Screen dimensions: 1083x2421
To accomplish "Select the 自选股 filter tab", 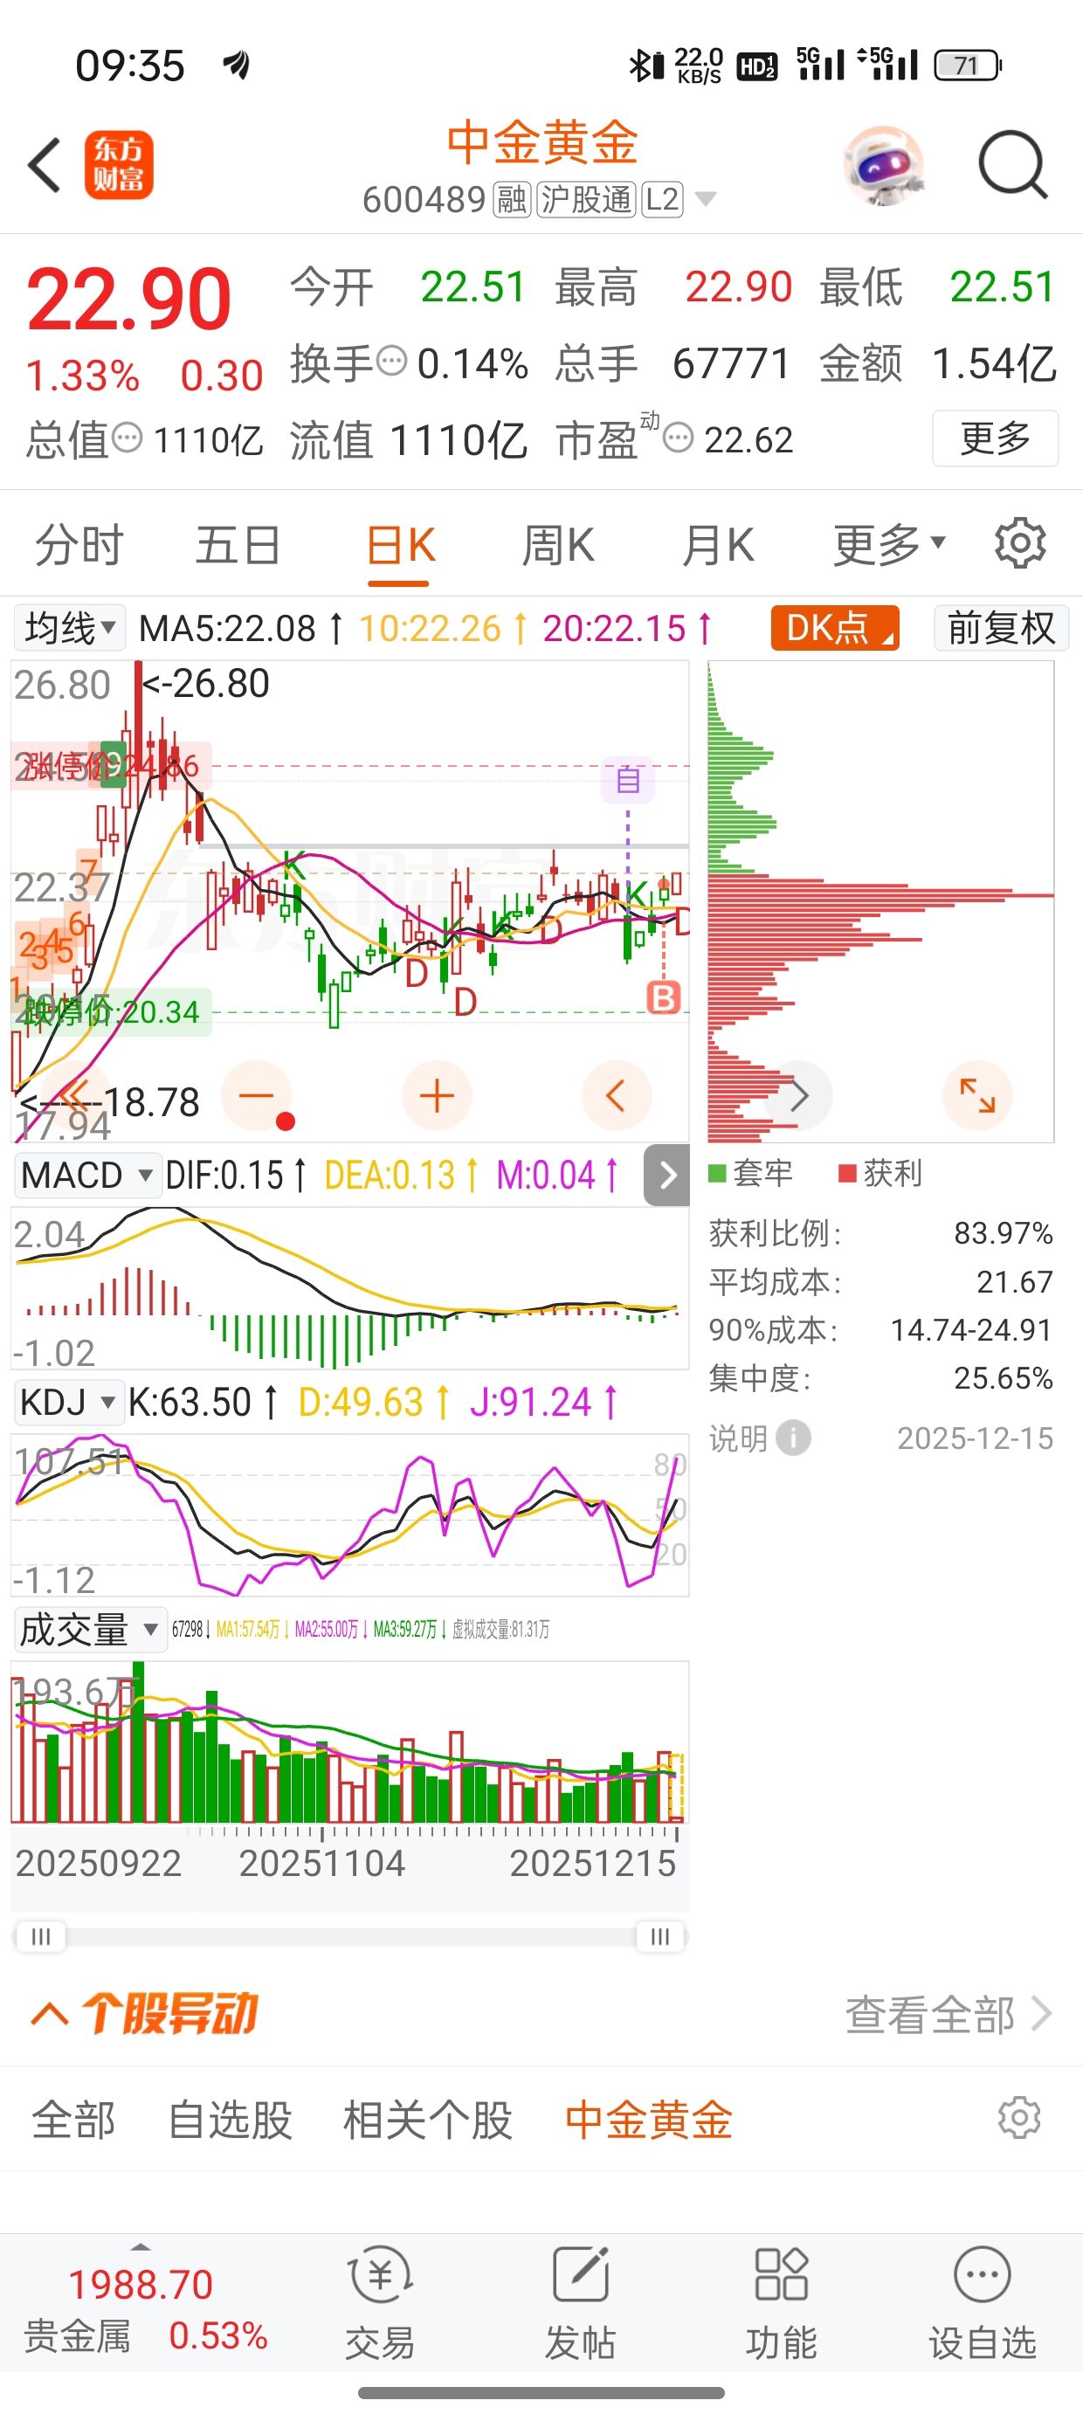I will 231,2121.
